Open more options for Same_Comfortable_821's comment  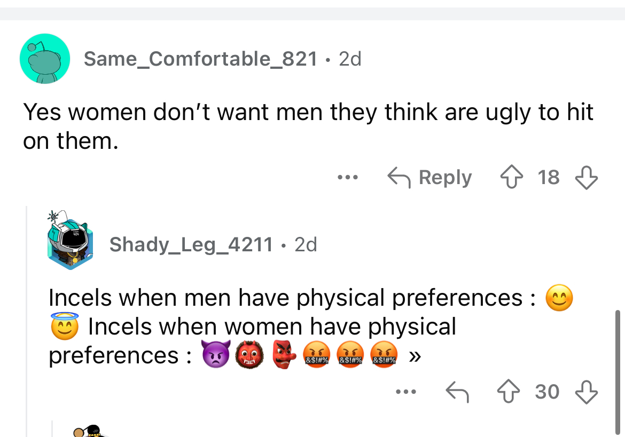tap(348, 177)
